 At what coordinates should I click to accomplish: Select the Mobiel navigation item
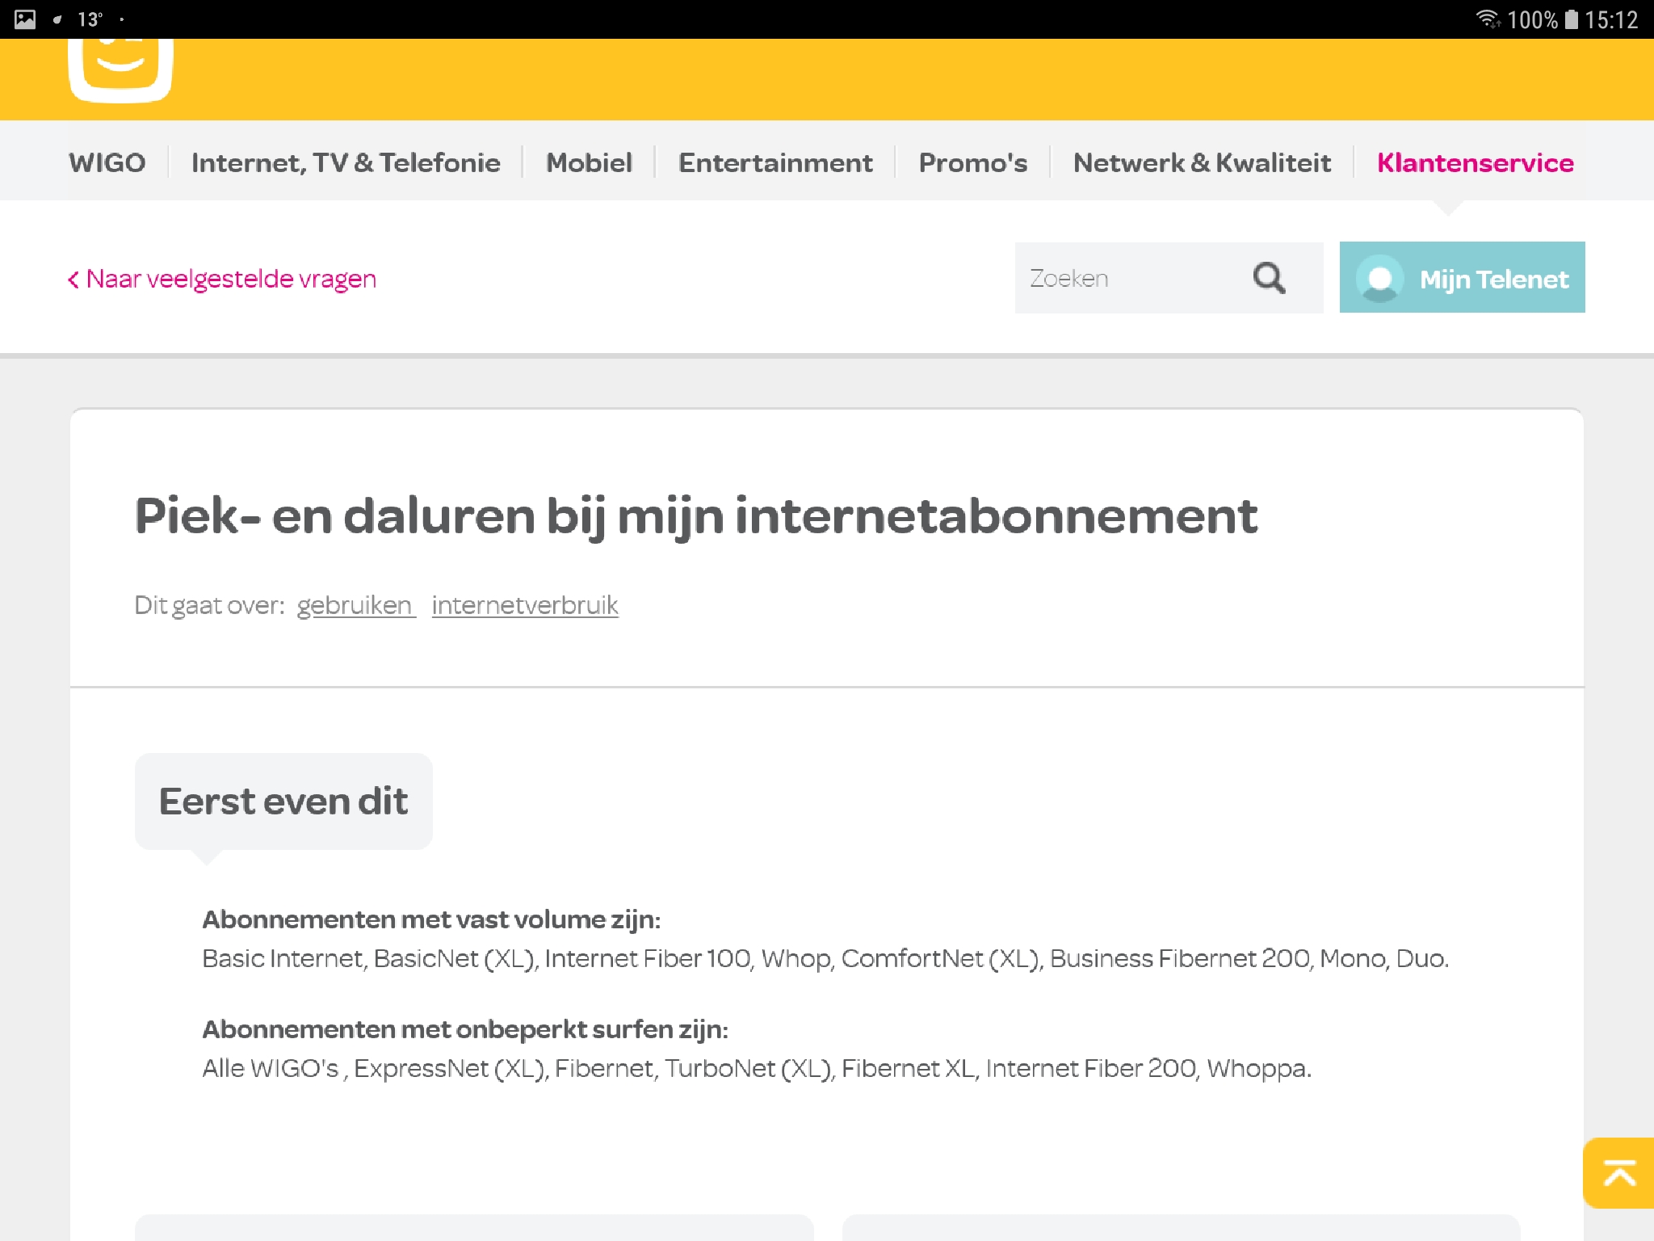pos(589,162)
